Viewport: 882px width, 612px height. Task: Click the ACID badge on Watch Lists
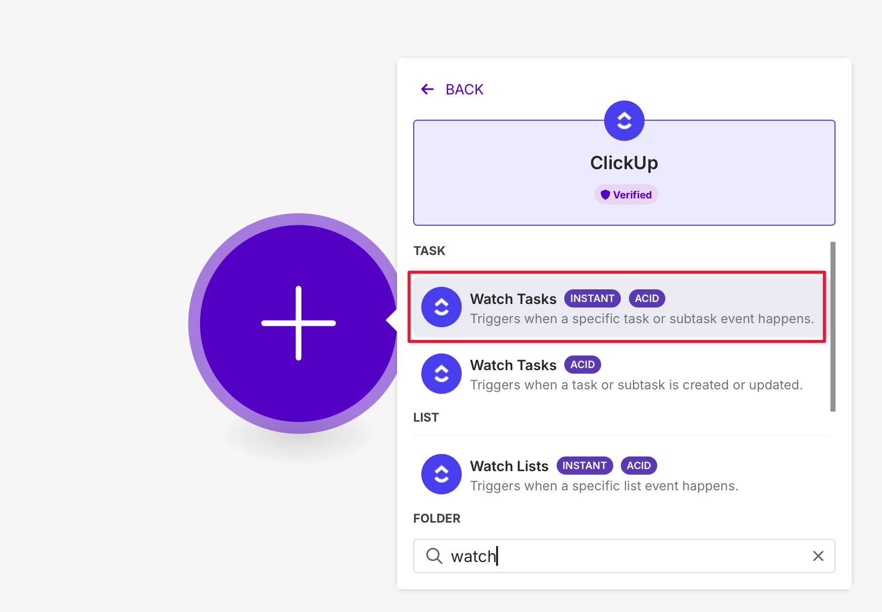pyautogui.click(x=639, y=466)
